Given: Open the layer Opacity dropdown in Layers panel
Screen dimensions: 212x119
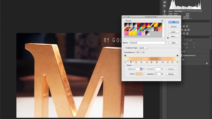Looking at the screenshot, I should click(194, 44).
